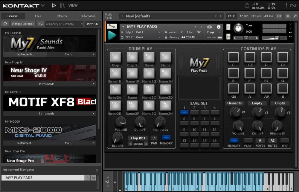Hit drum pad 1 Clap

(115, 57)
